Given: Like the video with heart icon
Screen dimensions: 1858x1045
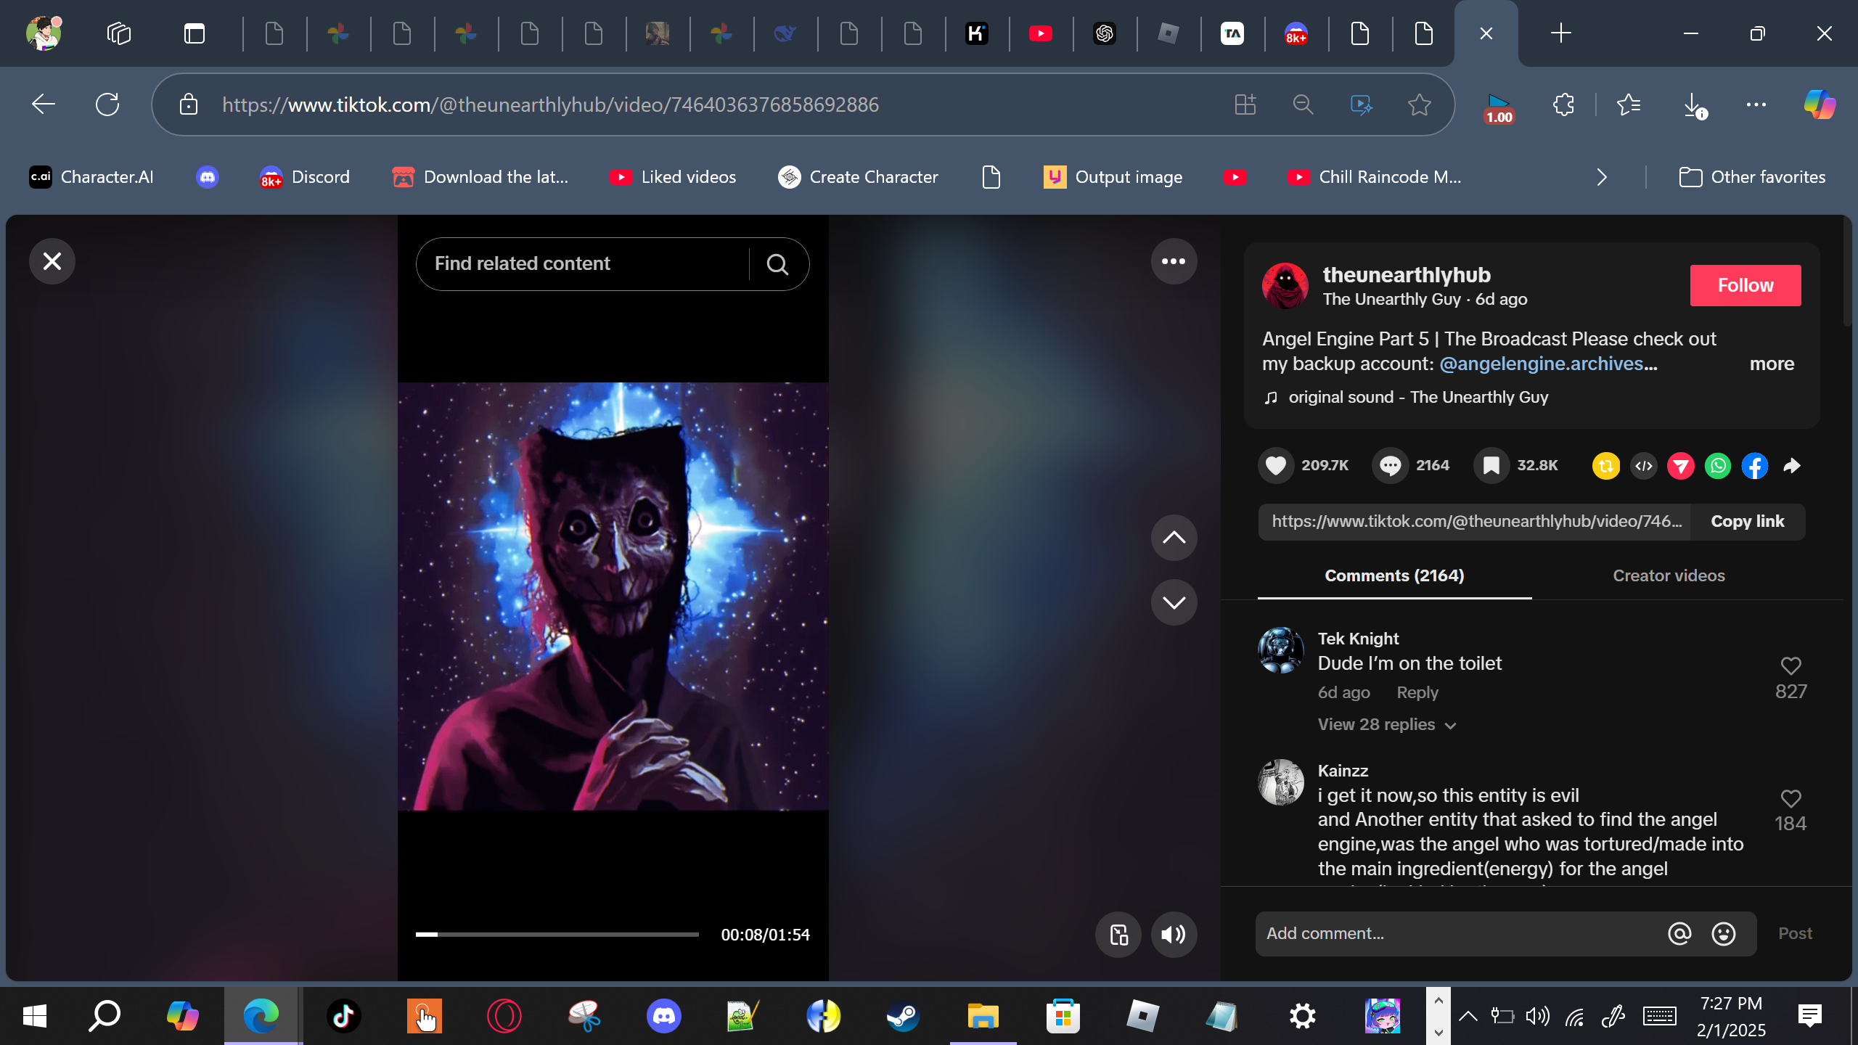Looking at the screenshot, I should click(x=1276, y=465).
